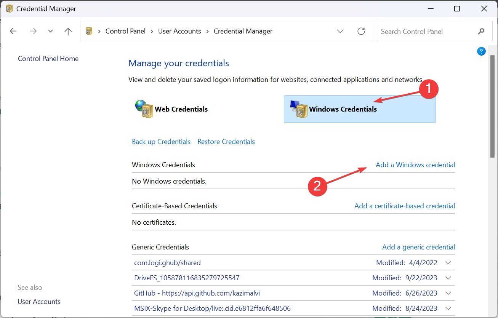The width and height of the screenshot is (498, 318).
Task: Click the Refresh button in the address bar
Action: click(361, 31)
